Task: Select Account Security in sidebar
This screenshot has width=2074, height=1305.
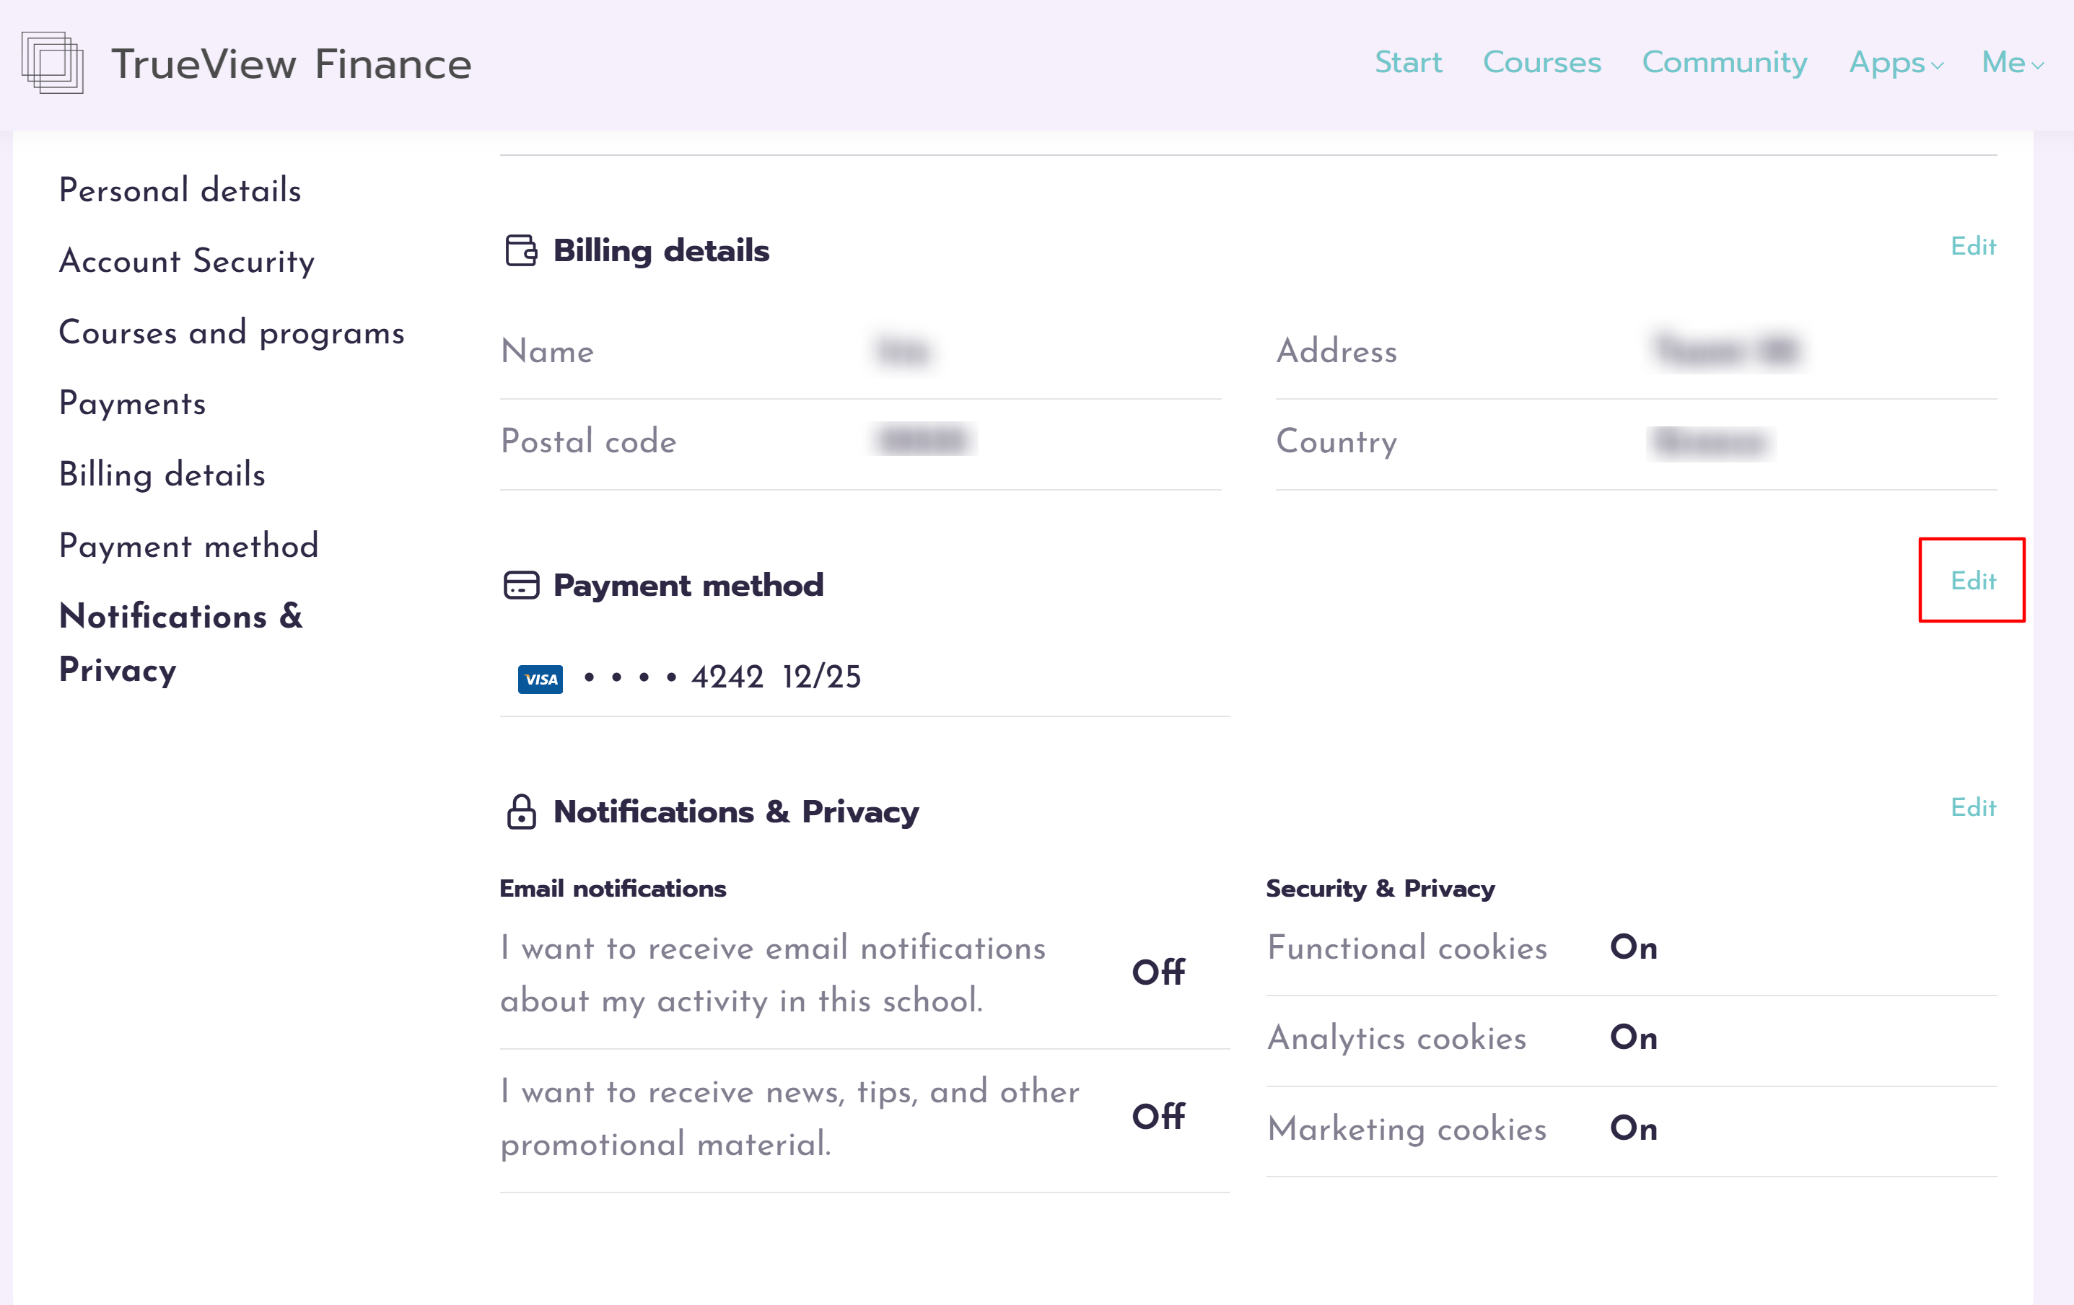Action: coord(187,261)
